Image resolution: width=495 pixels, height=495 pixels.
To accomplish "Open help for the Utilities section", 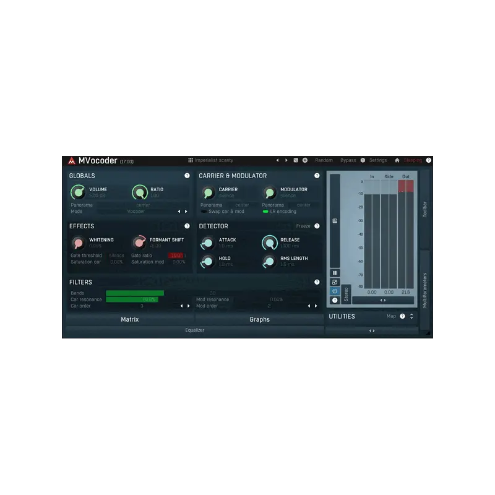I will coord(402,316).
